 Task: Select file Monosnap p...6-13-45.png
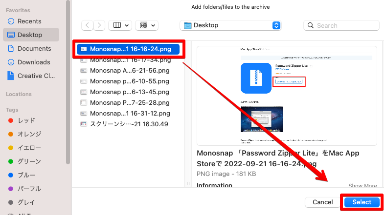[128, 92]
